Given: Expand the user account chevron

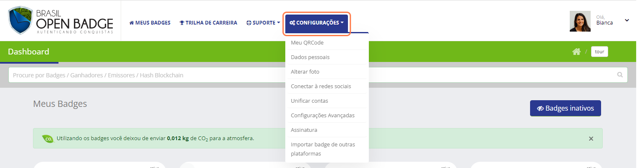Looking at the screenshot, I should [627, 20].
